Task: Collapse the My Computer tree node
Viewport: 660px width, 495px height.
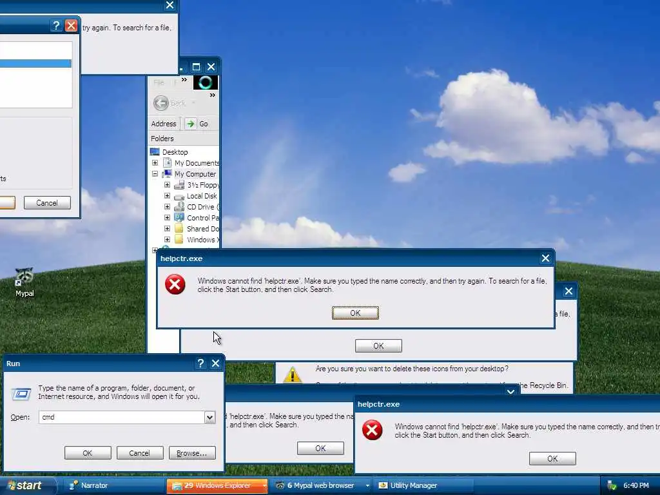Action: tap(155, 174)
